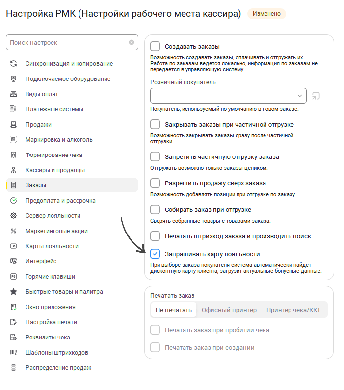This screenshot has width=344, height=390.
Task: Select the Принтер чека/ККТ option
Action: point(293,310)
